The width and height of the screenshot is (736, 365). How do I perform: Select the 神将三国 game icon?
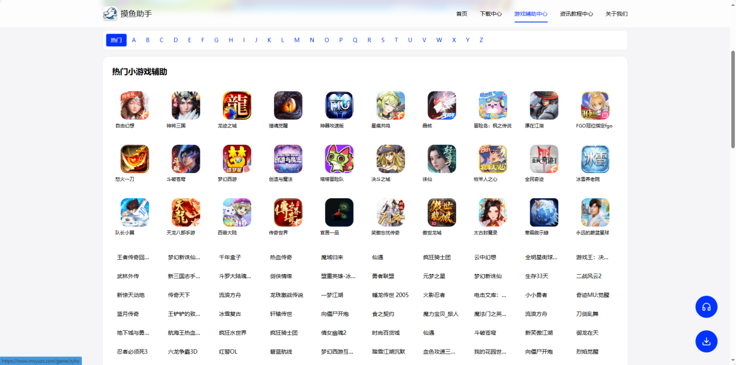point(186,105)
